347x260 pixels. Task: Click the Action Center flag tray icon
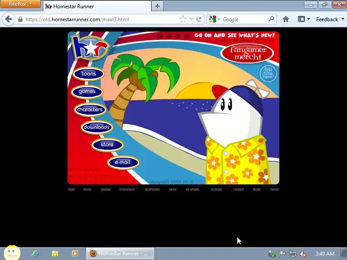pos(282,254)
